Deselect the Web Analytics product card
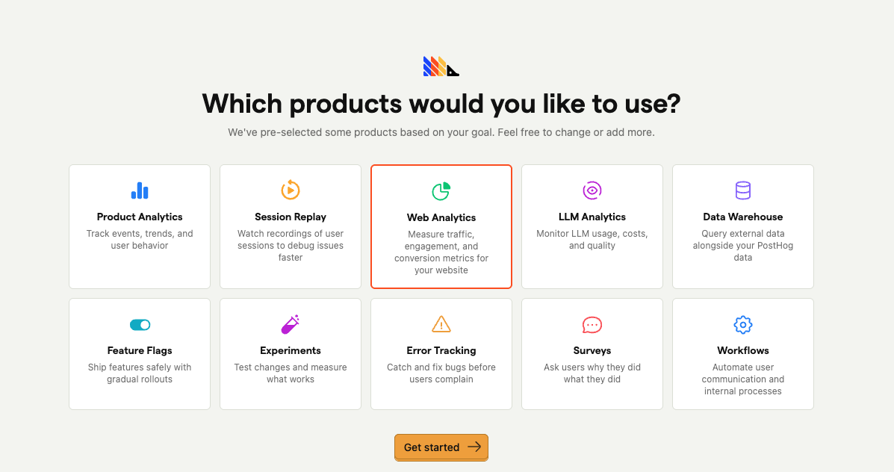Viewport: 894px width, 472px height. [x=441, y=226]
